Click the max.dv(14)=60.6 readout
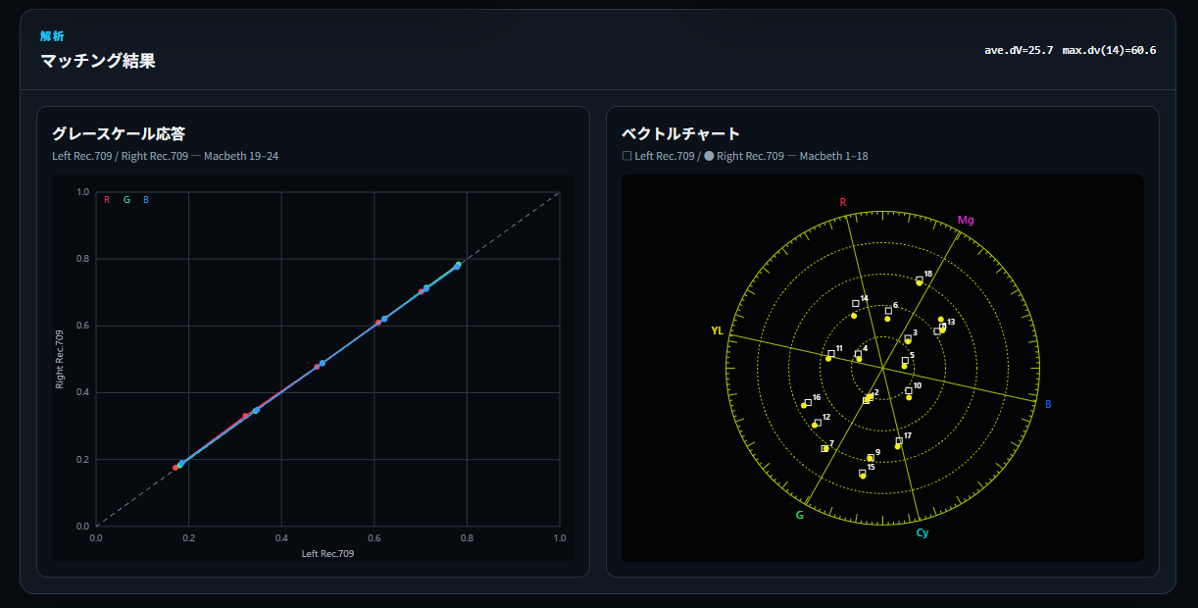 pyautogui.click(x=1109, y=50)
